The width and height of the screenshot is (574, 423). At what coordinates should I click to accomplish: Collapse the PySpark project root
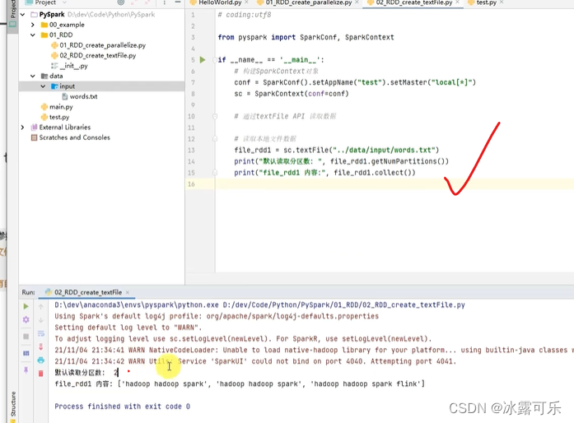click(x=23, y=15)
